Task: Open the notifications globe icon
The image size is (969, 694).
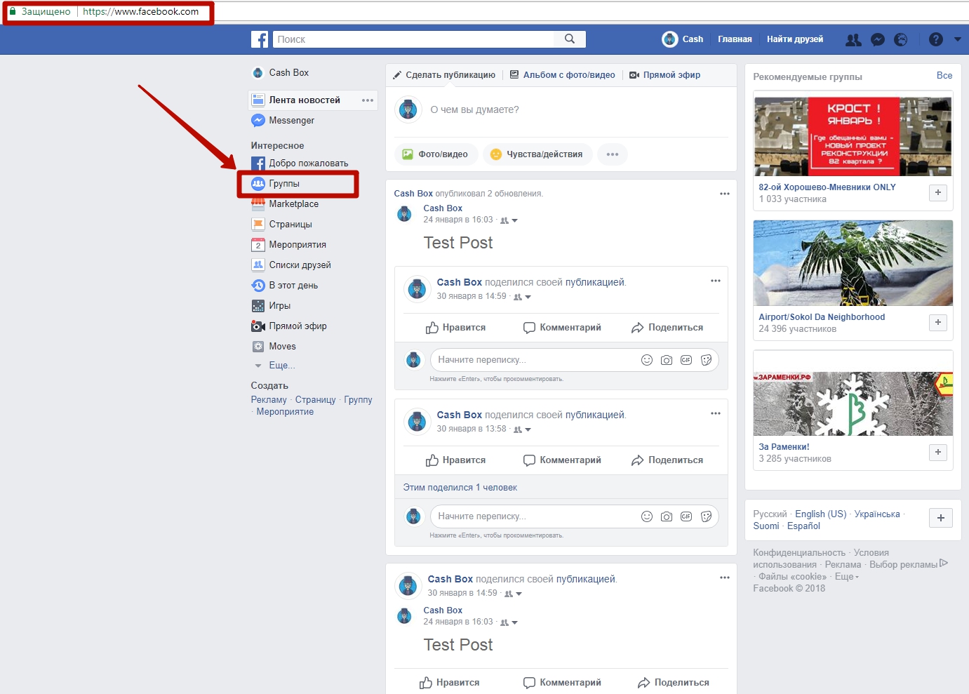Action: [x=901, y=40]
